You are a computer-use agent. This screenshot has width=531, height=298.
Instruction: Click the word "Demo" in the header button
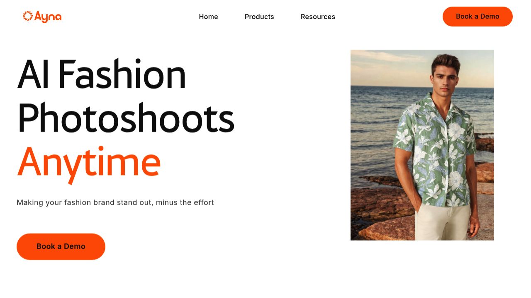(x=490, y=17)
